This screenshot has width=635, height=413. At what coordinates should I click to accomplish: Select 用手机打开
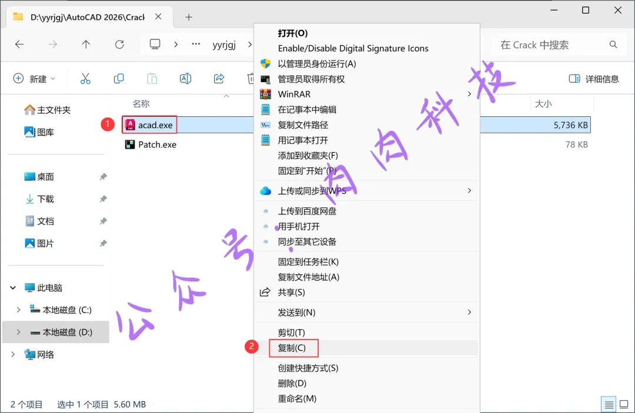coord(299,227)
